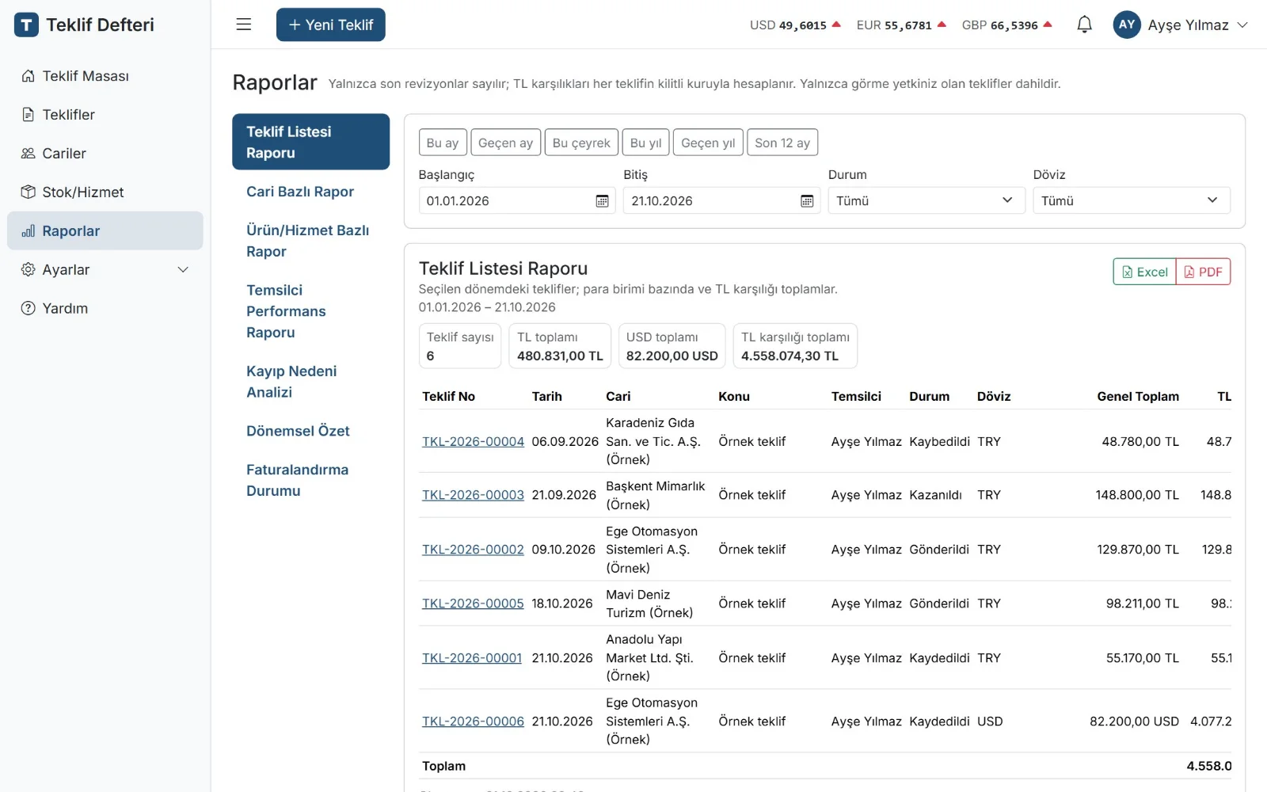Apply the Geçen yıl date filter
The width and height of the screenshot is (1267, 792).
[x=708, y=143]
